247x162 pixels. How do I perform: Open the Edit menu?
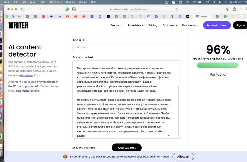[24, 2]
